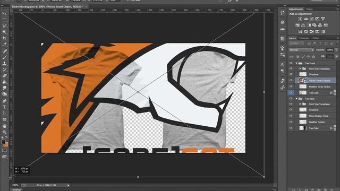Collapse the Tee Front group

296,63
